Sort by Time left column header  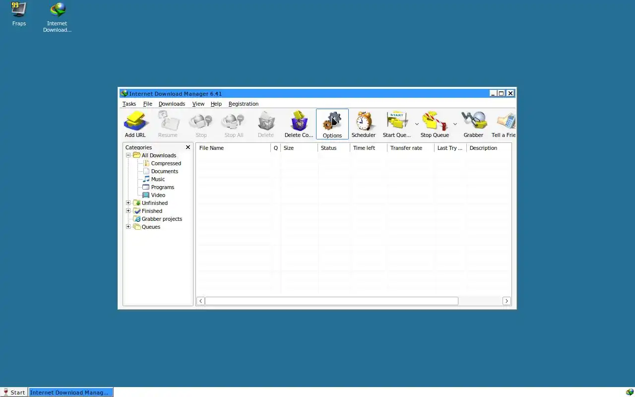click(x=369, y=148)
